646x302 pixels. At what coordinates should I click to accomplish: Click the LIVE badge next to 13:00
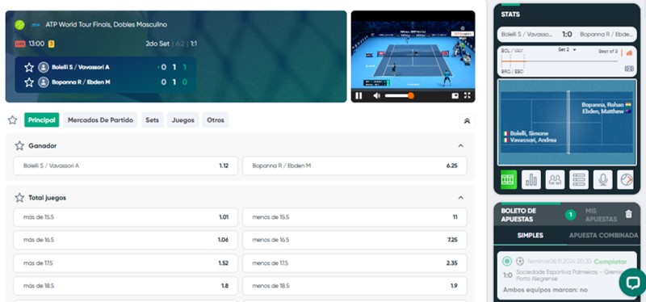click(x=20, y=44)
